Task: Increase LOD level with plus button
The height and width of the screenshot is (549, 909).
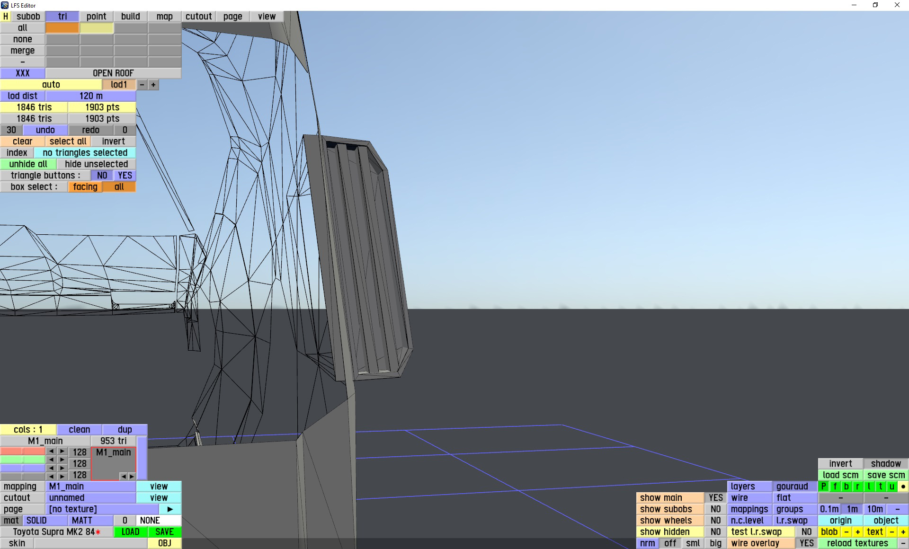Action: 153,85
